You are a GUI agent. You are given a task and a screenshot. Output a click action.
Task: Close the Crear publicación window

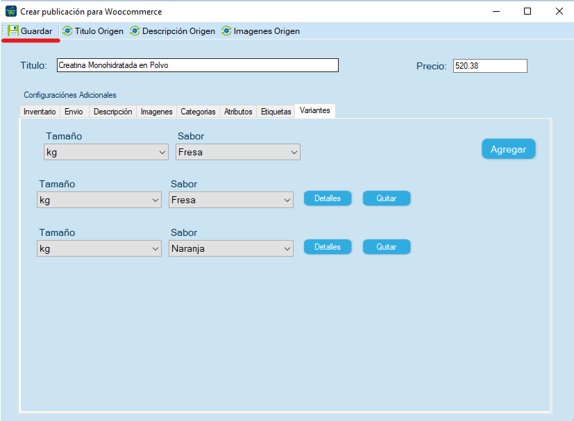[559, 11]
